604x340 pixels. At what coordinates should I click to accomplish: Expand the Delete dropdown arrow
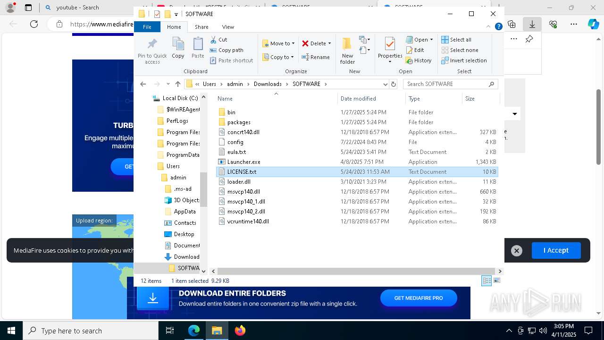[x=329, y=43]
